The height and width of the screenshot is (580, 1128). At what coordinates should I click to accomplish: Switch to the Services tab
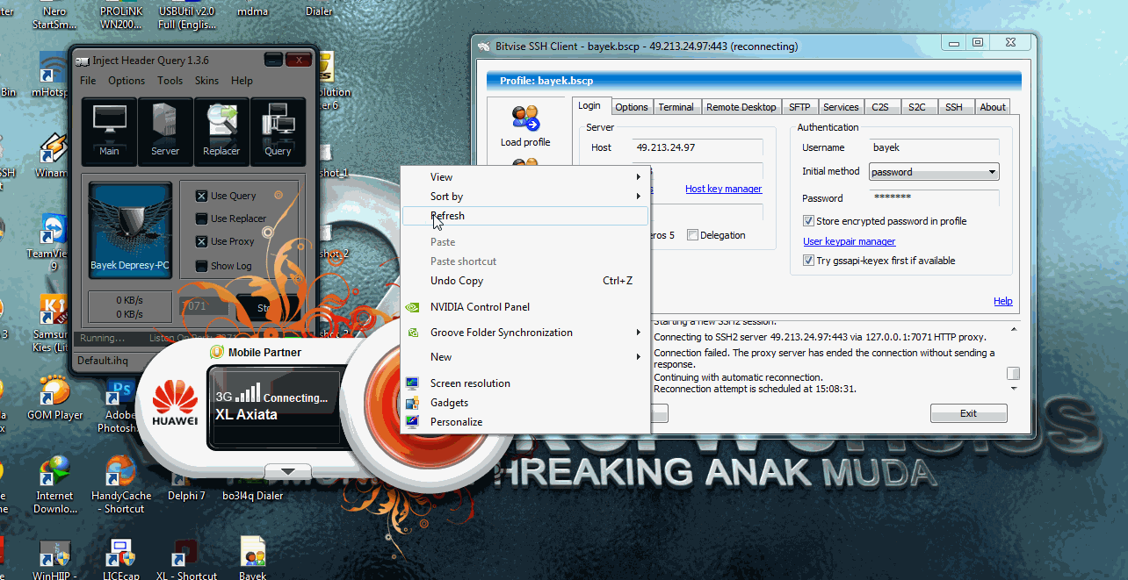[x=841, y=107]
